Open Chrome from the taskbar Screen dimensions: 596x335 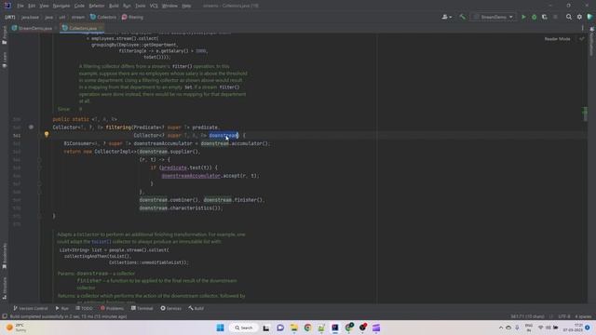tap(307, 328)
